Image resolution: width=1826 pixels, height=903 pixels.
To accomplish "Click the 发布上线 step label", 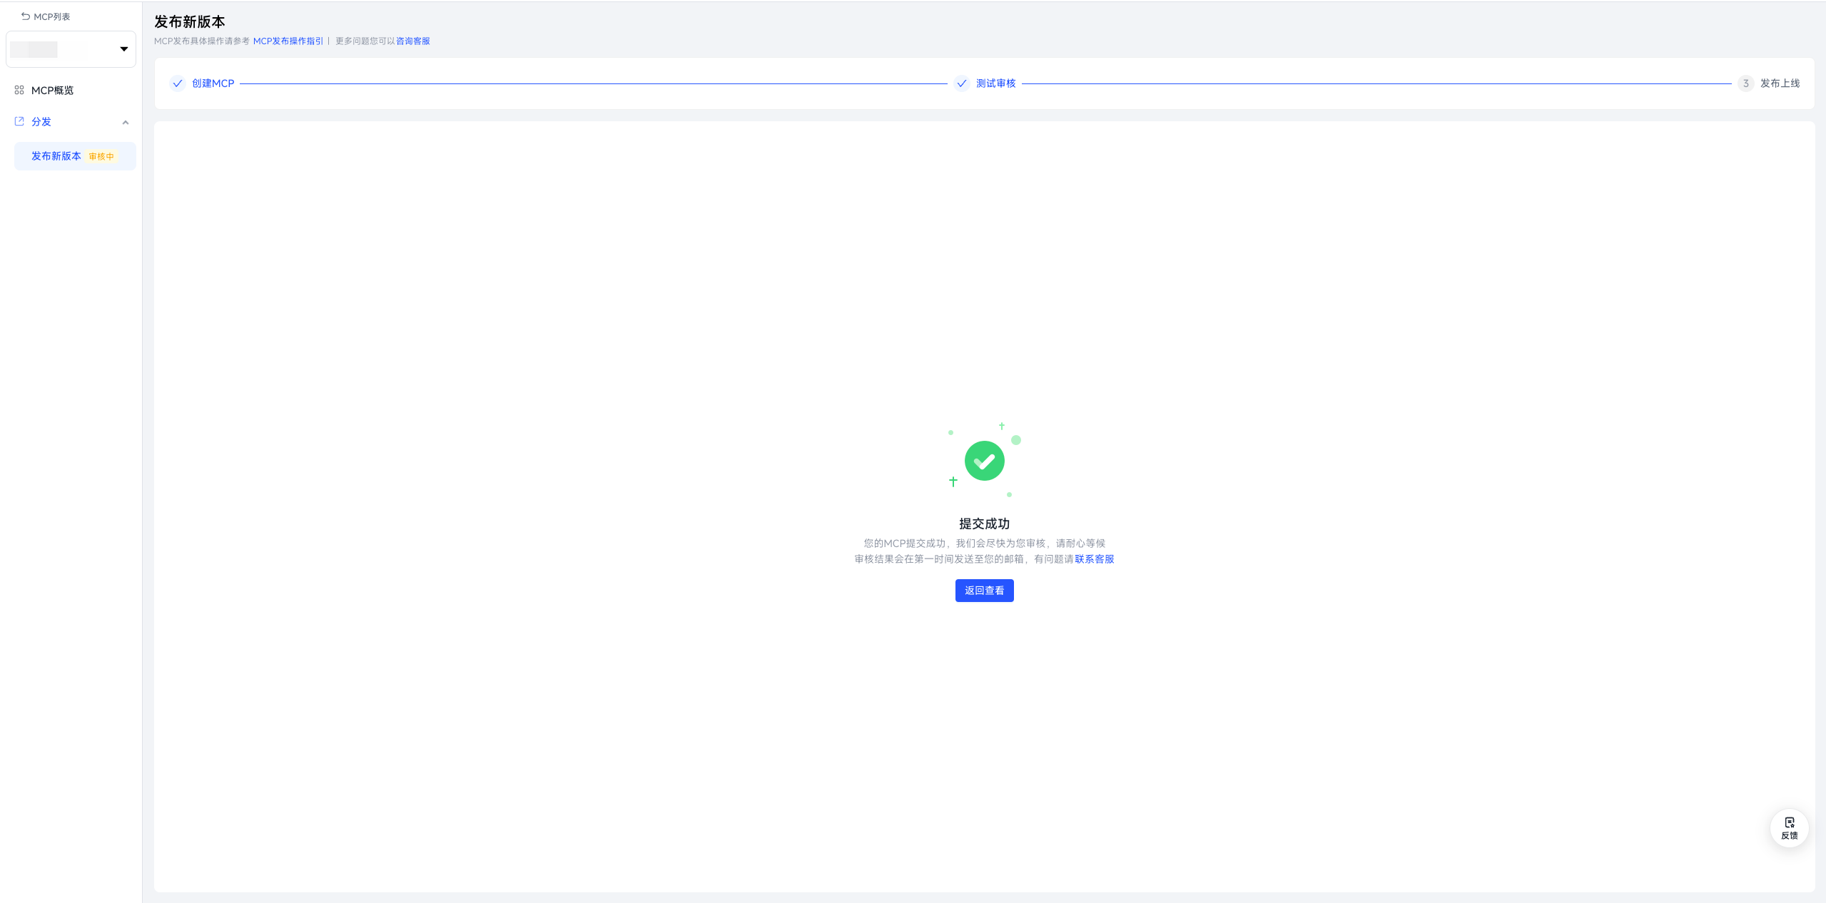I will click(x=1780, y=83).
